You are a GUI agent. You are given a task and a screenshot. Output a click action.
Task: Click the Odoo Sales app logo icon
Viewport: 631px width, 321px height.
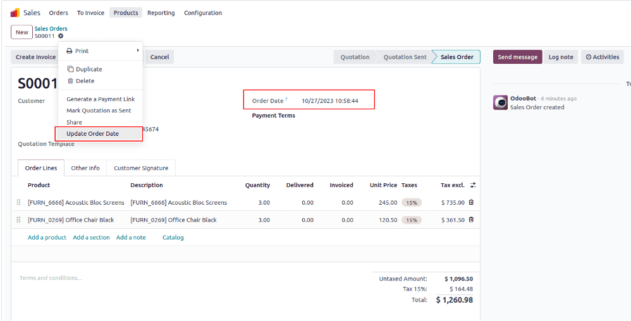15,13
